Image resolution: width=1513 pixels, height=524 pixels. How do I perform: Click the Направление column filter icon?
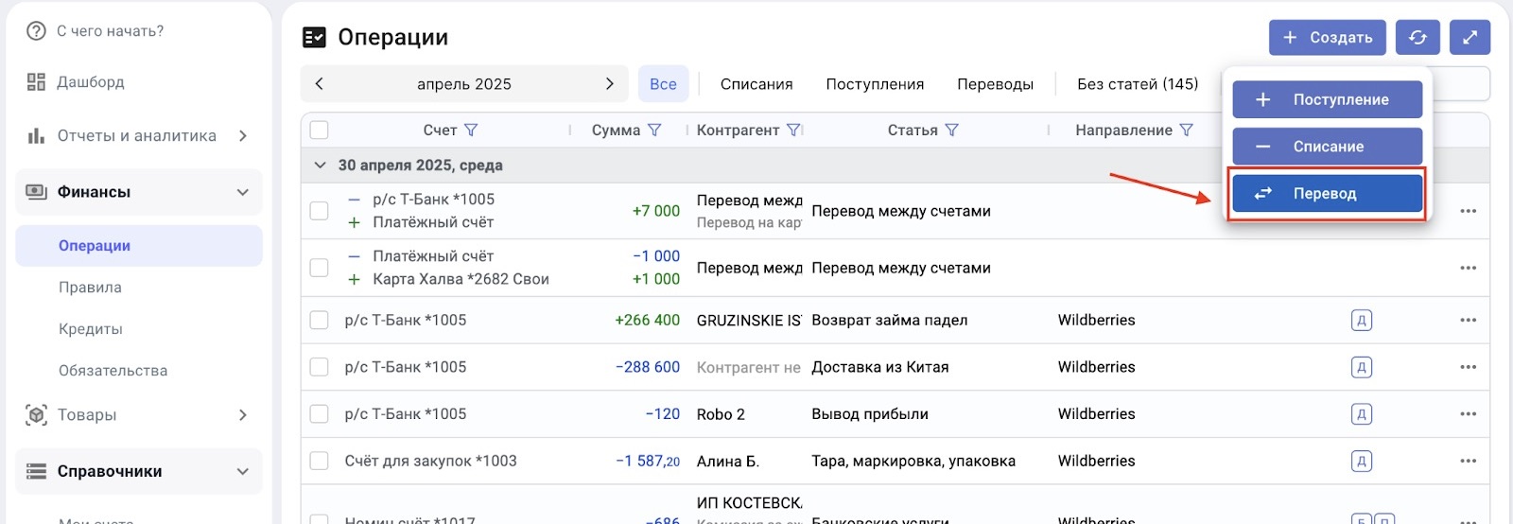pyautogui.click(x=1187, y=131)
